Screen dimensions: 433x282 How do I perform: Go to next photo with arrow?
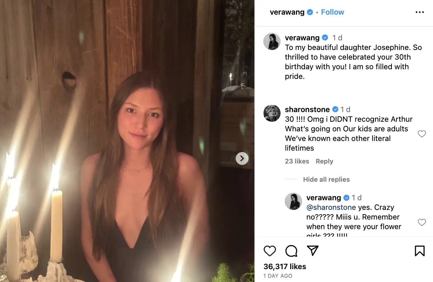click(242, 158)
